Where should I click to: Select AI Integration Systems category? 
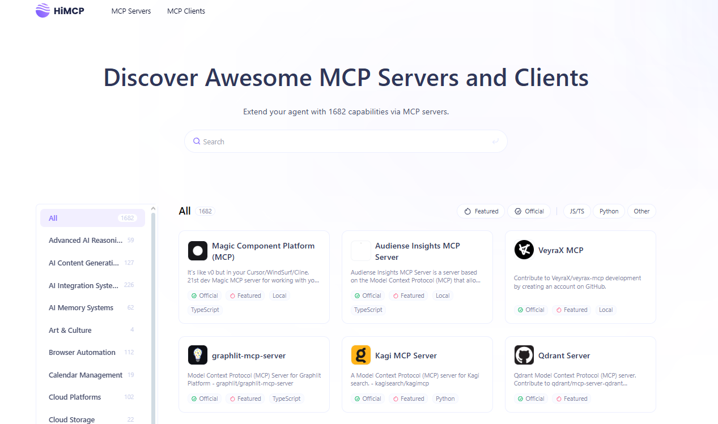(x=92, y=285)
